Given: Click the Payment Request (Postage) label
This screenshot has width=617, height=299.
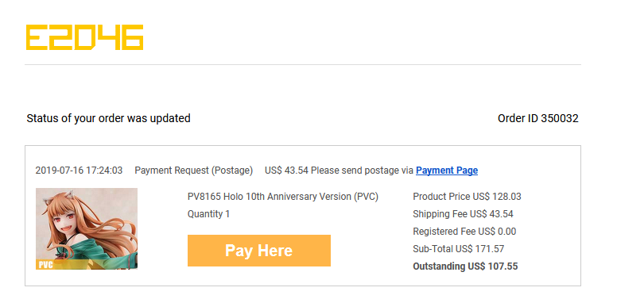Looking at the screenshot, I should pyautogui.click(x=193, y=171).
